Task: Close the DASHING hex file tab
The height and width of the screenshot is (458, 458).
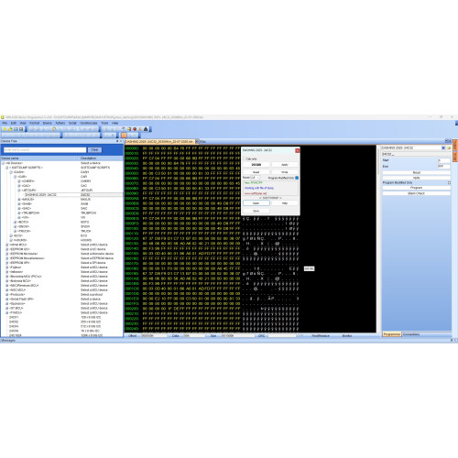Action: tap(197, 141)
